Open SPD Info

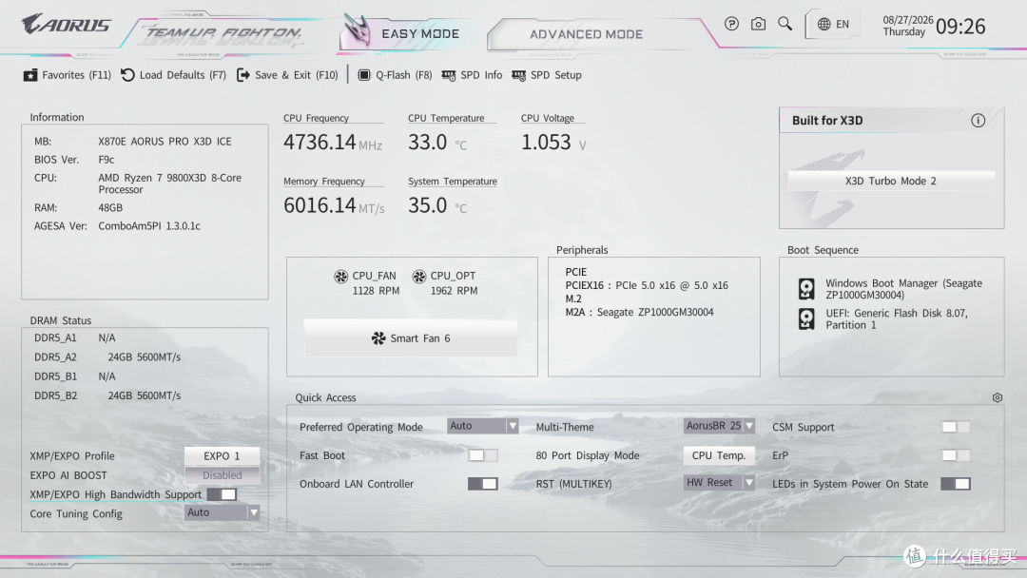473,75
